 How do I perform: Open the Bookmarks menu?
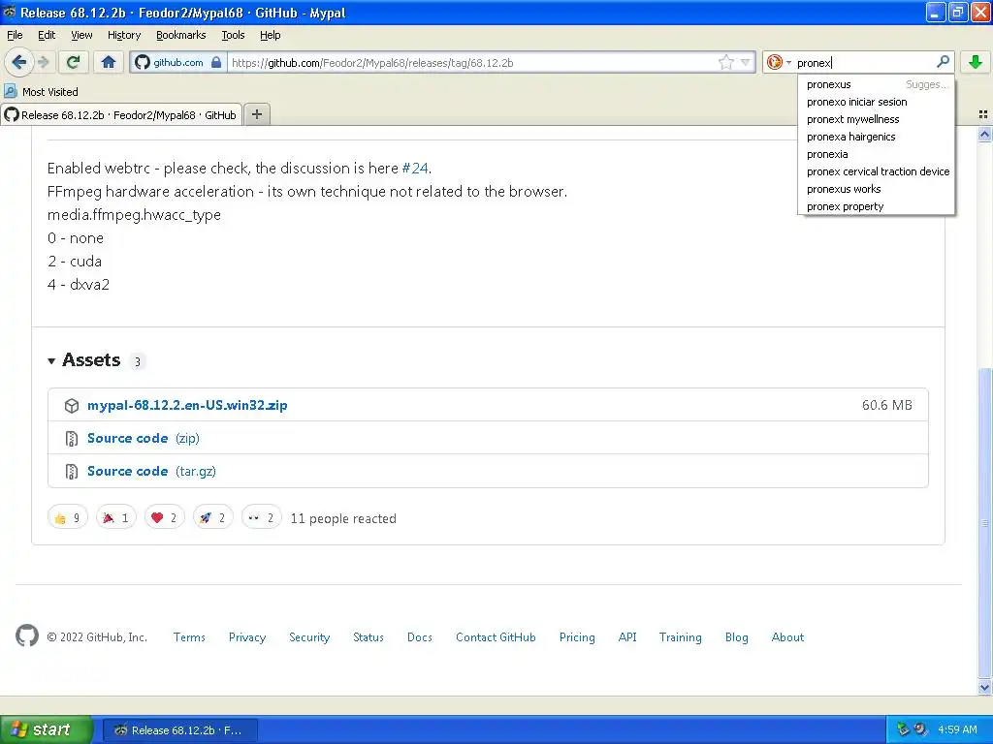180,35
